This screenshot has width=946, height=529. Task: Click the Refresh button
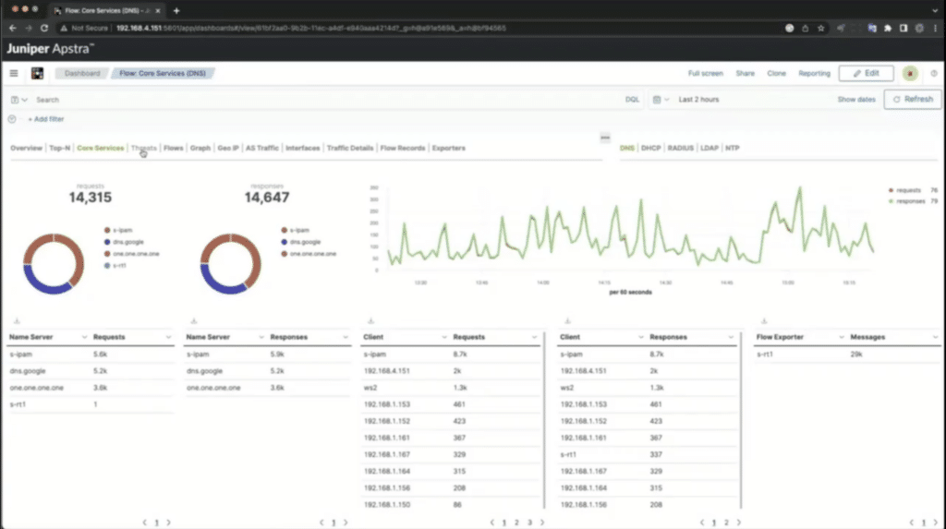pyautogui.click(x=912, y=99)
